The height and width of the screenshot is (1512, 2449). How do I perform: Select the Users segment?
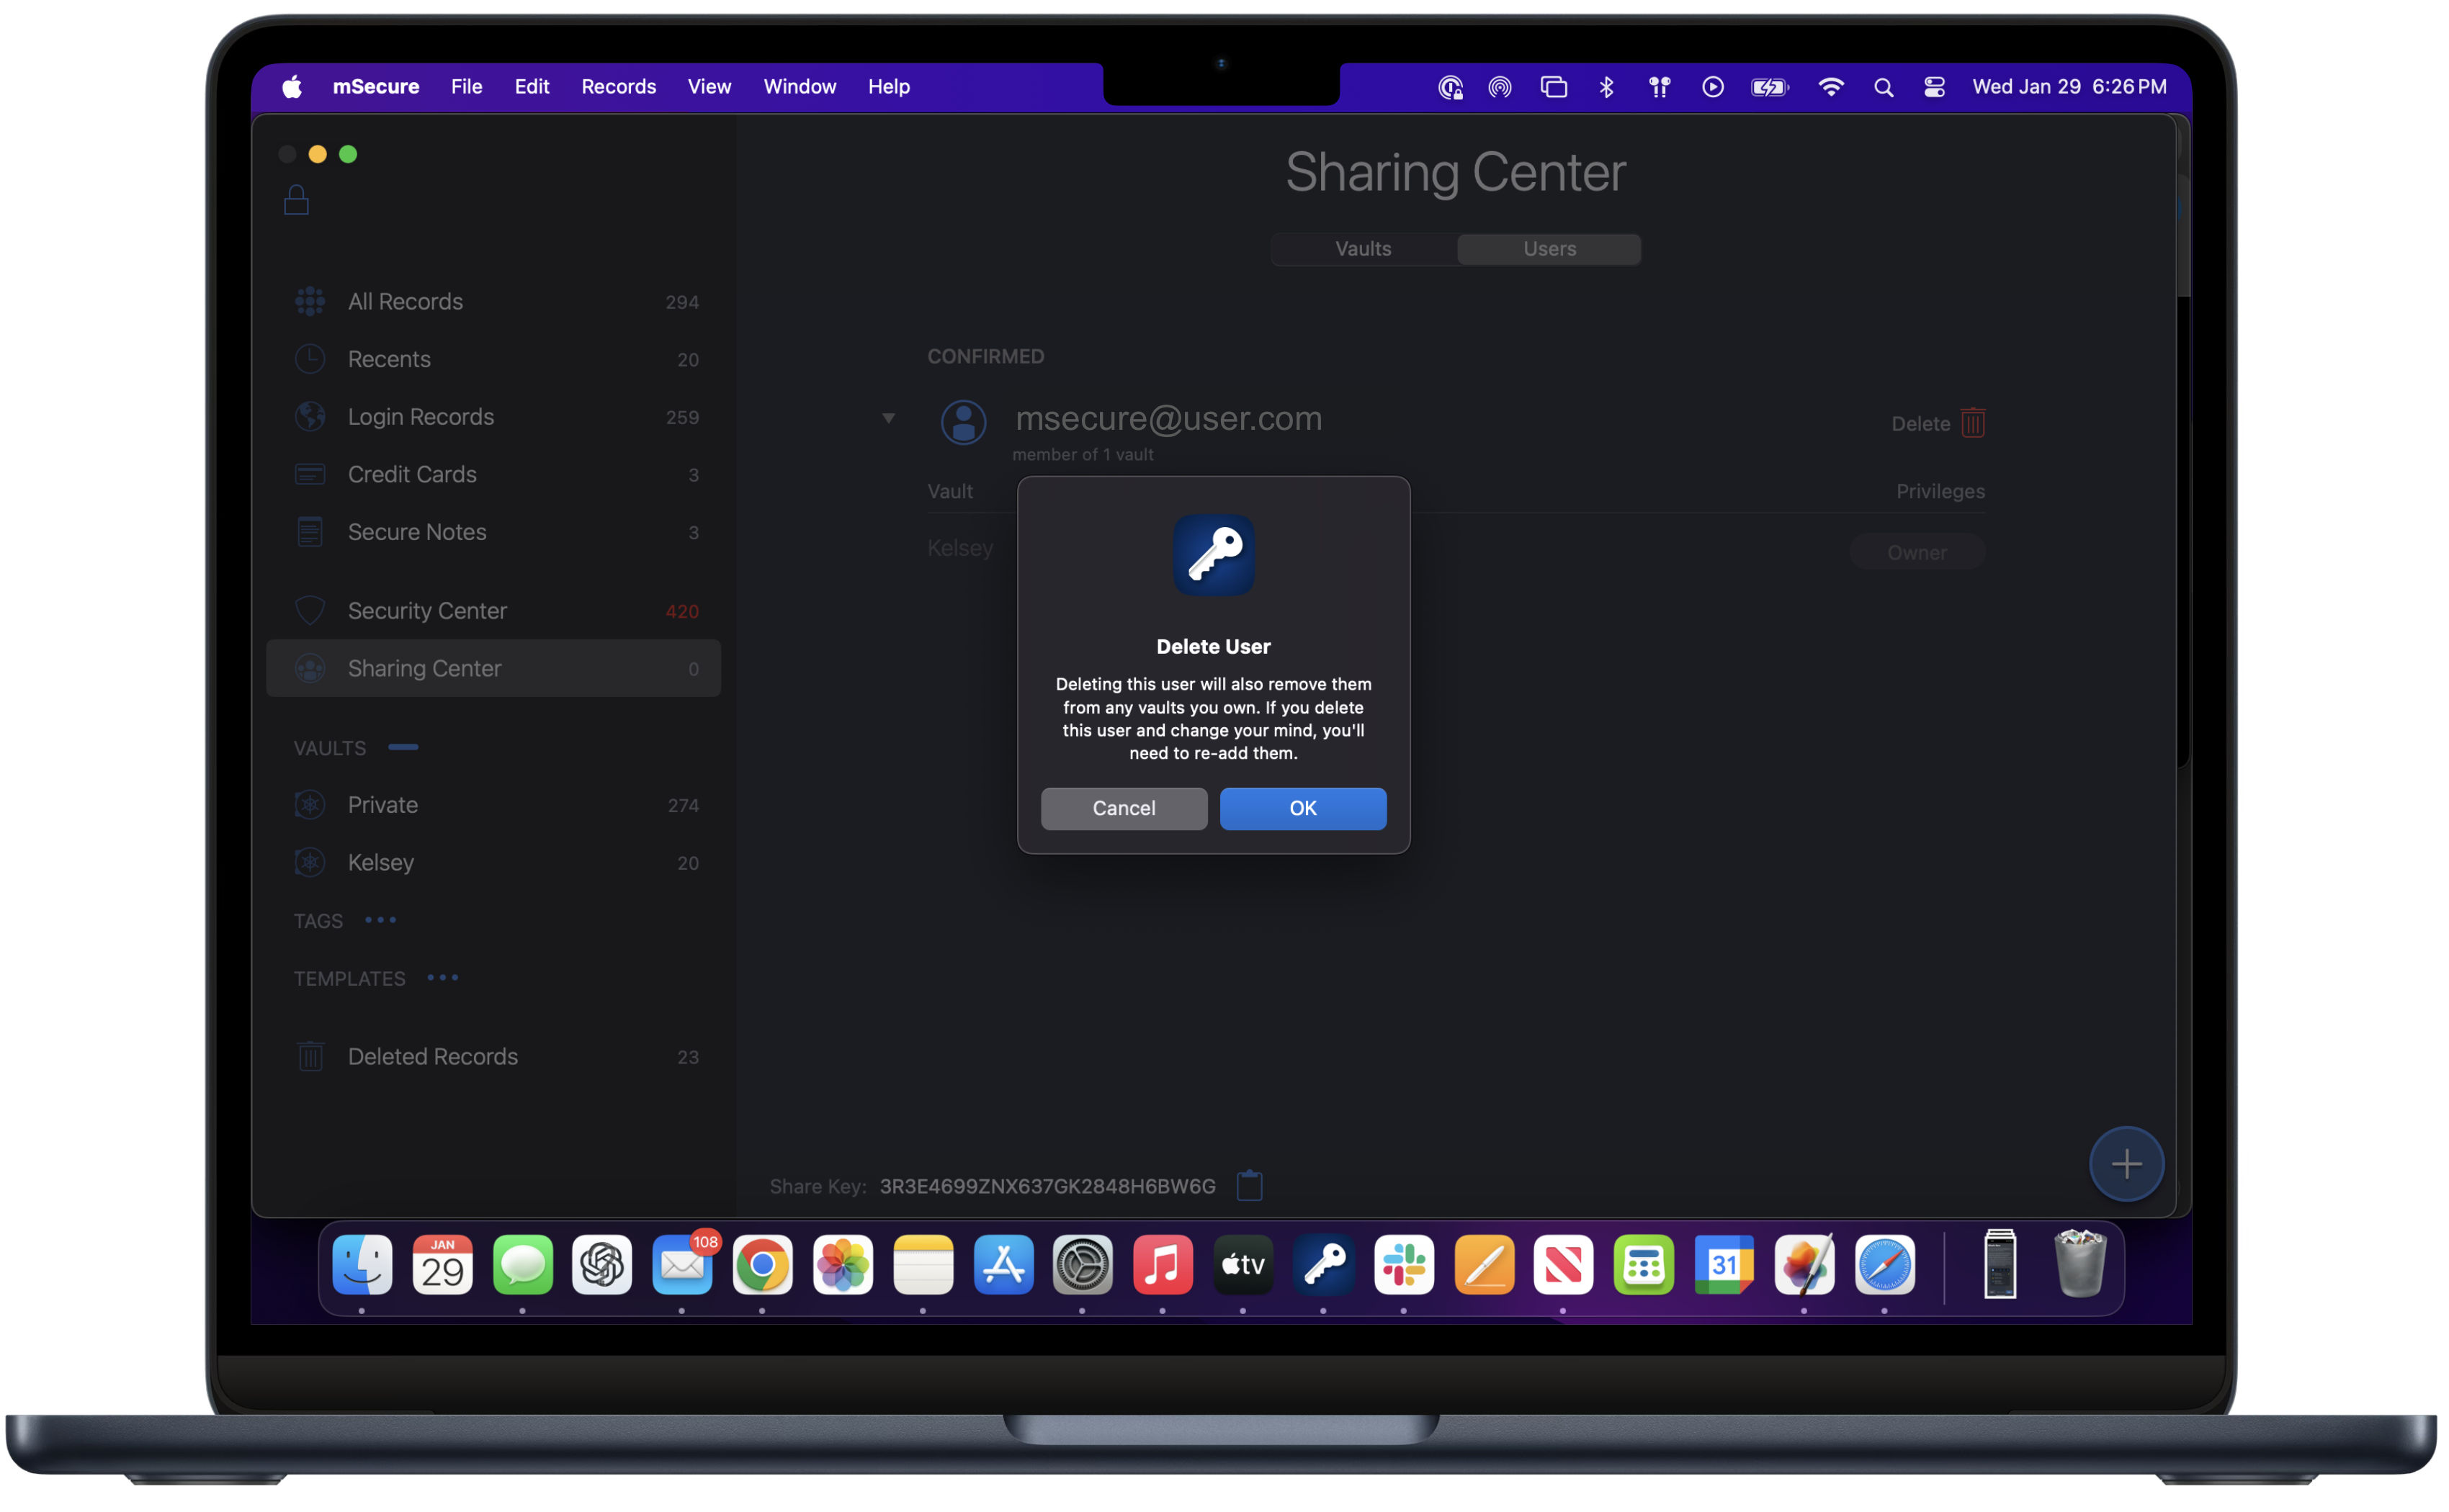point(1549,249)
